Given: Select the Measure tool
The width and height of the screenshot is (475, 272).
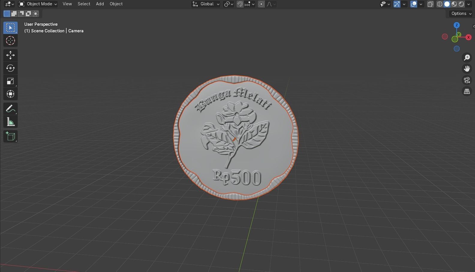Looking at the screenshot, I should tap(10, 121).
